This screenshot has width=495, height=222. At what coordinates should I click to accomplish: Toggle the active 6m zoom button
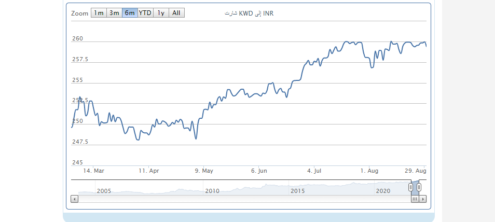tap(130, 13)
